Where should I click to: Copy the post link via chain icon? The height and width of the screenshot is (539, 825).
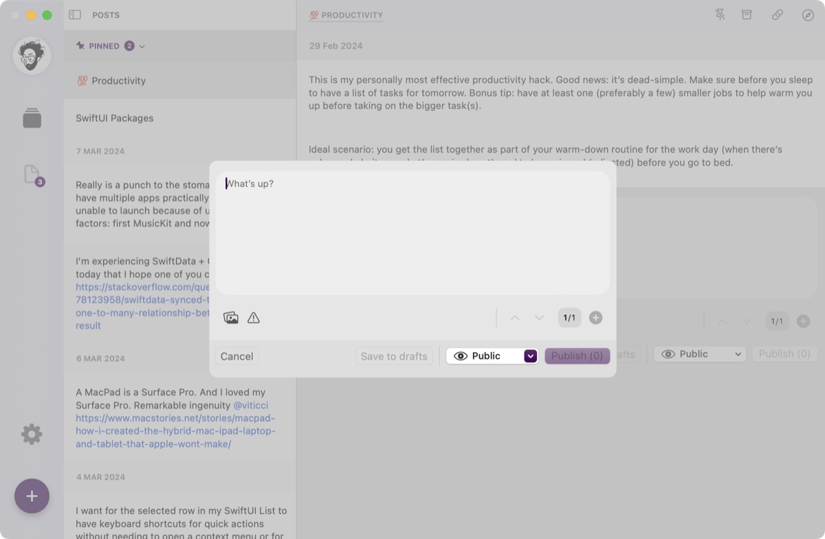777,14
